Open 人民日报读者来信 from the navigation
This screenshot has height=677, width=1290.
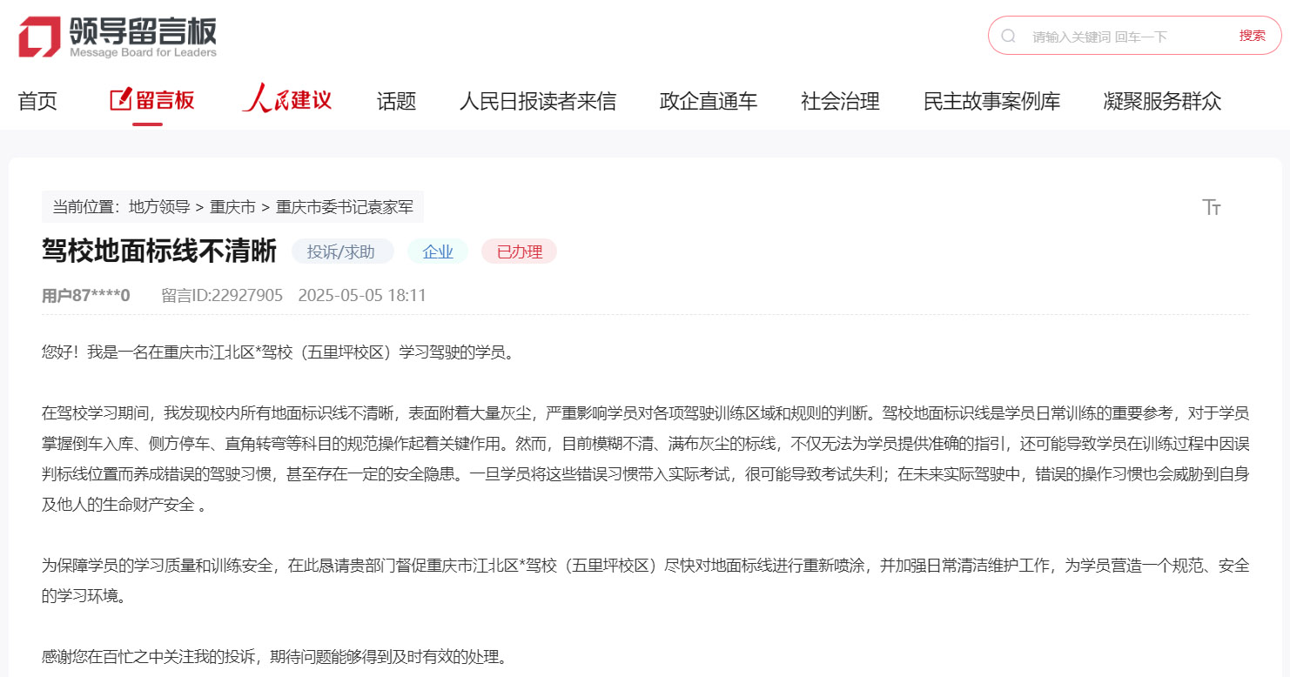(537, 101)
